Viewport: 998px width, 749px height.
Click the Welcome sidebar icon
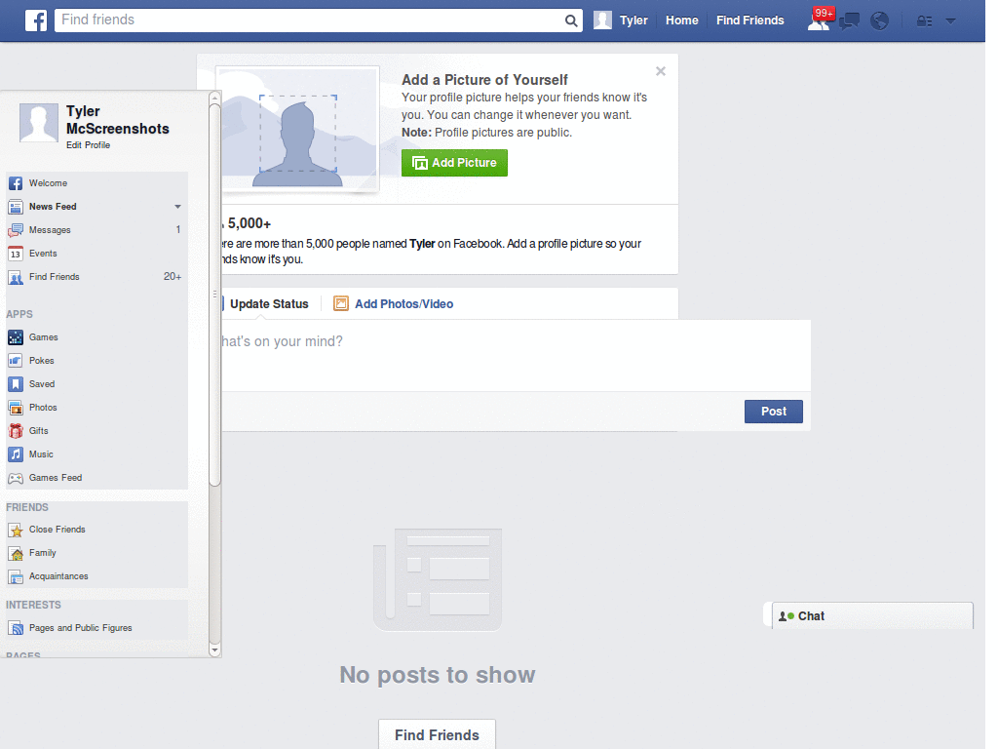(16, 183)
